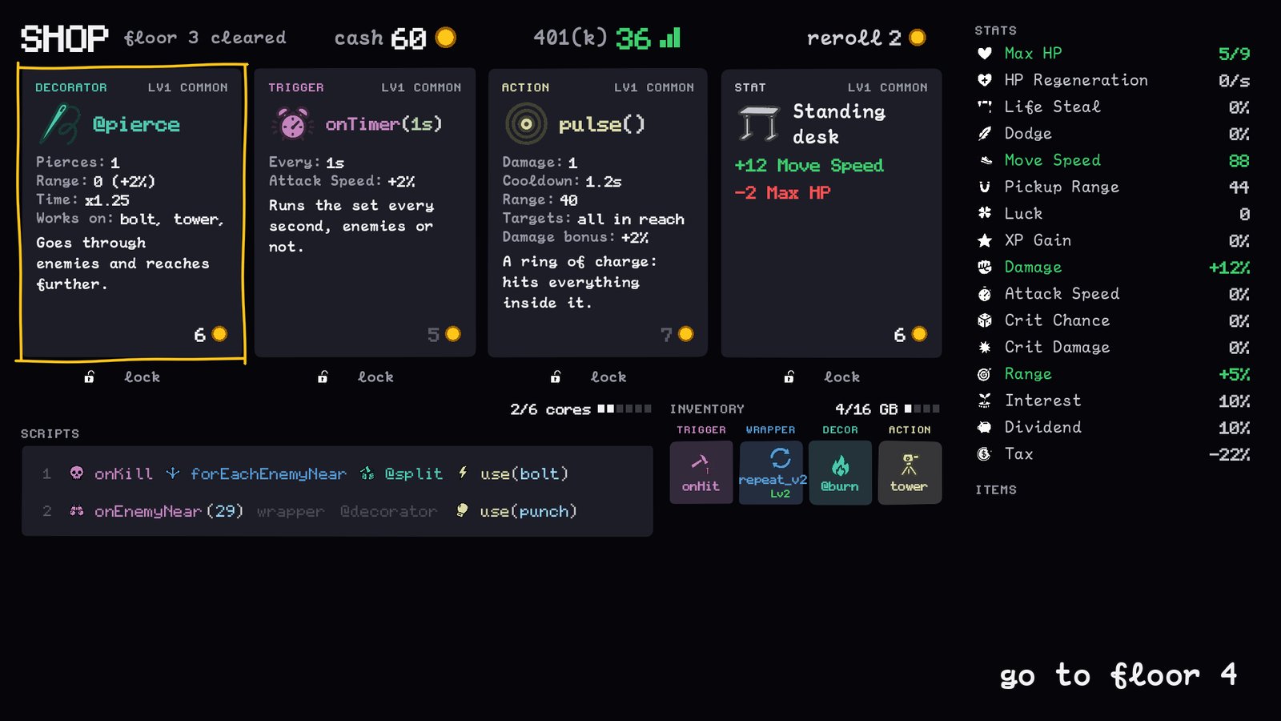Click the pulse() ring icon

click(x=526, y=124)
